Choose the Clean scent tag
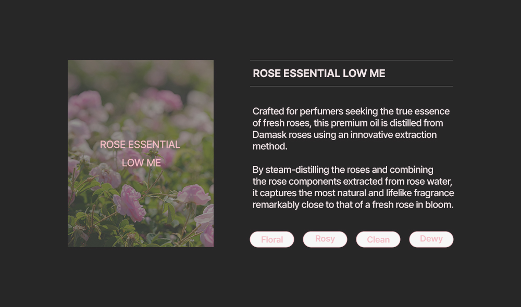Viewport: 521px width, 307px height. point(378,239)
